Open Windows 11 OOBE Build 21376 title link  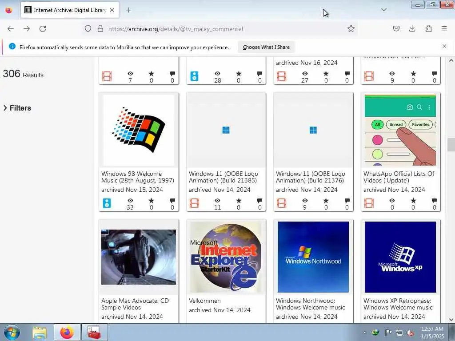pos(311,177)
